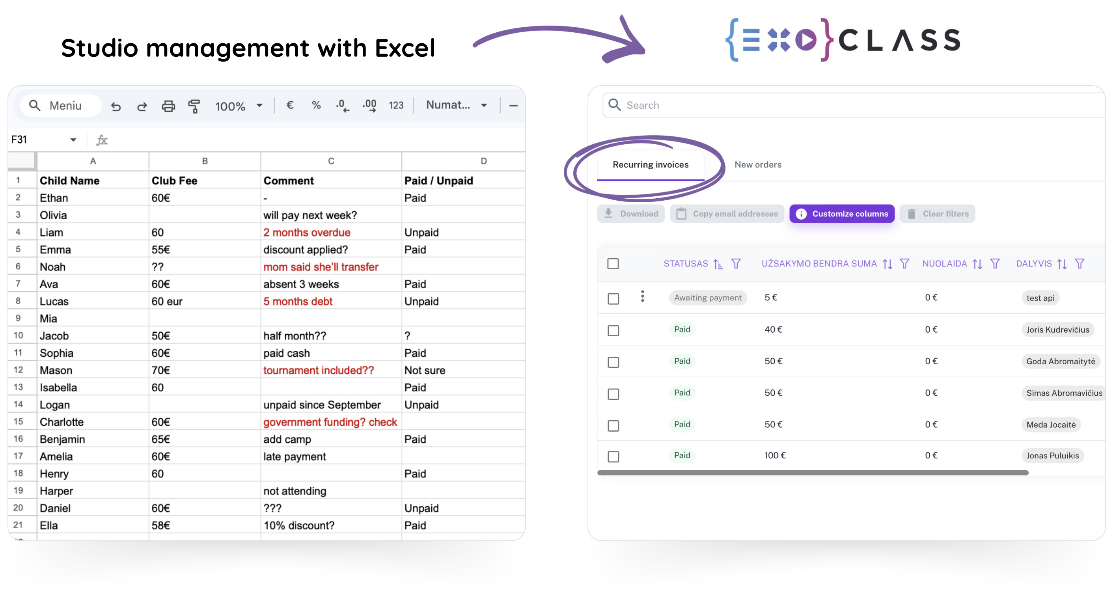
Task: Check the Goda Abromaitytė row checkbox
Action: pos(613,362)
